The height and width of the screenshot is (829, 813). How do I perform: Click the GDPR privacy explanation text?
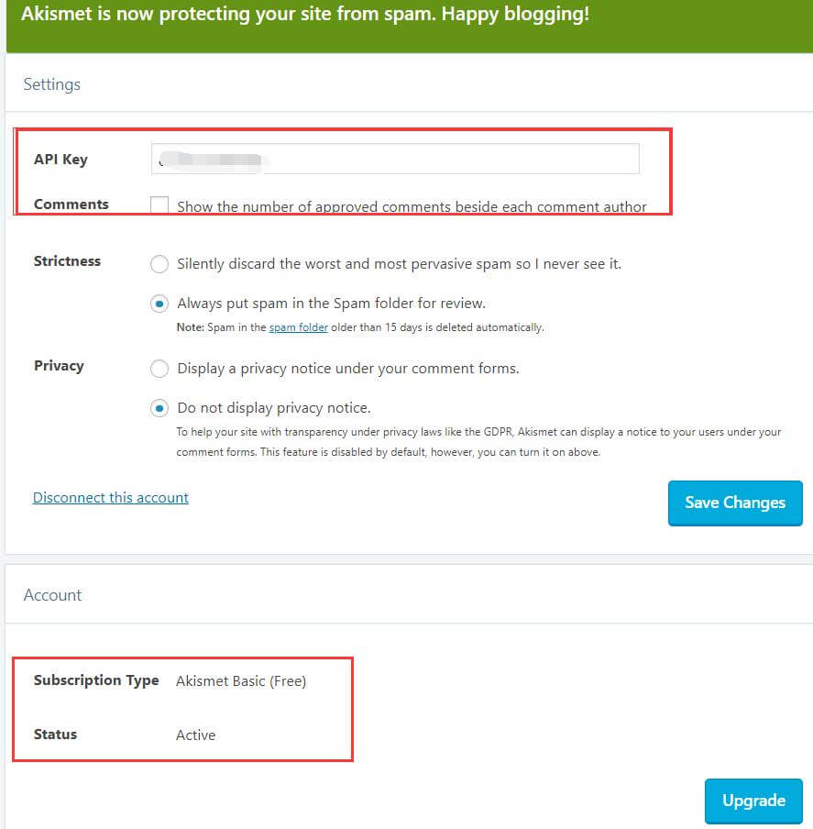tap(478, 441)
